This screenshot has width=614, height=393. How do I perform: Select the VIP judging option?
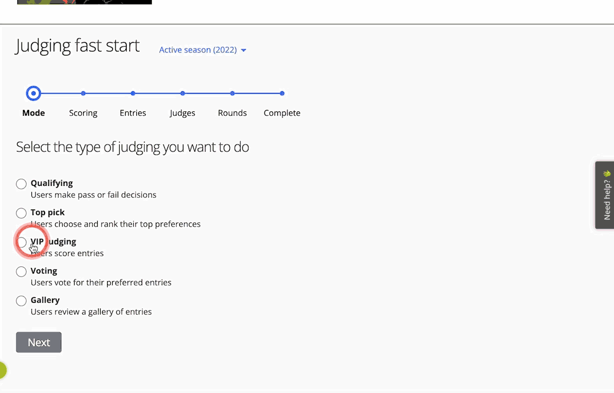21,242
